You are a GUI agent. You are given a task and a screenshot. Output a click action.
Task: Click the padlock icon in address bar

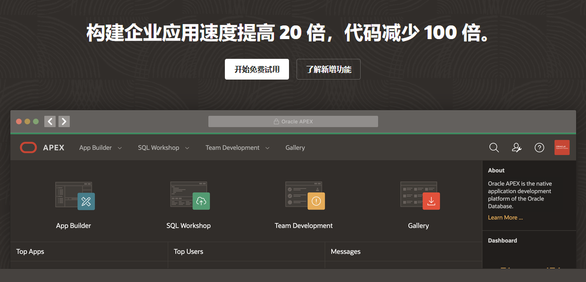277,121
